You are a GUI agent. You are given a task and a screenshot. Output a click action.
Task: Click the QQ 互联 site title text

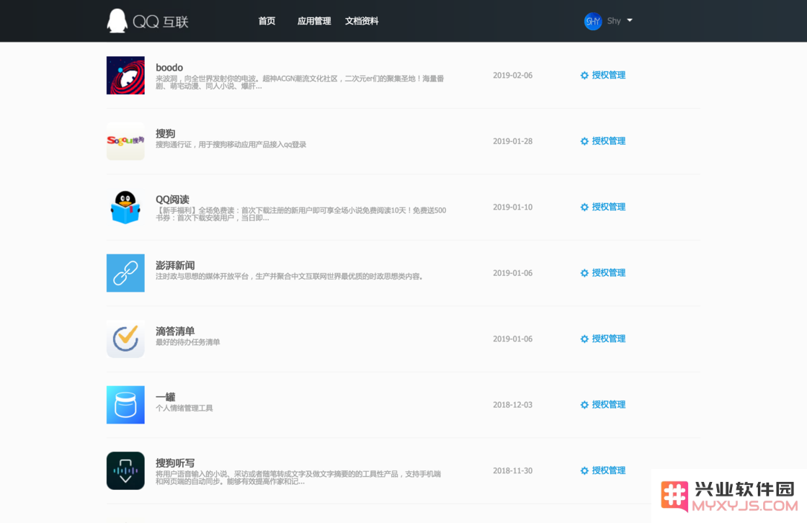[x=161, y=22]
